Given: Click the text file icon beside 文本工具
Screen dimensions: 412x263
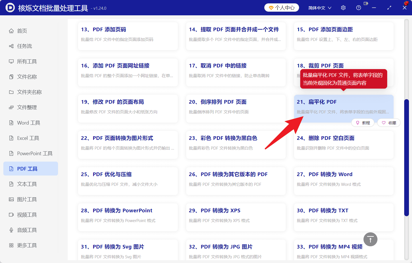Looking at the screenshot, I should pos(11,184).
